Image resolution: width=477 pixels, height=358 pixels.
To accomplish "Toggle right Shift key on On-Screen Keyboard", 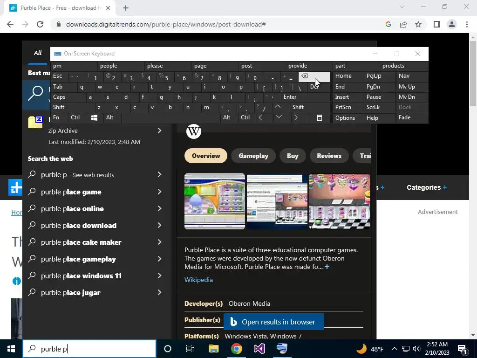I will click(x=310, y=107).
